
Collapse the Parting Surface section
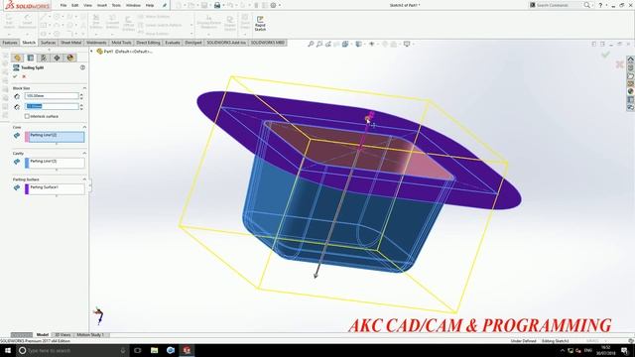pos(84,178)
